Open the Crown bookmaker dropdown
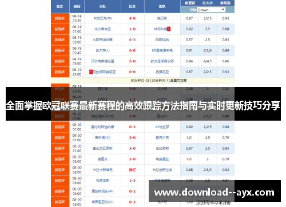Viewport: 286px width, 207px height. pyautogui.click(x=211, y=10)
